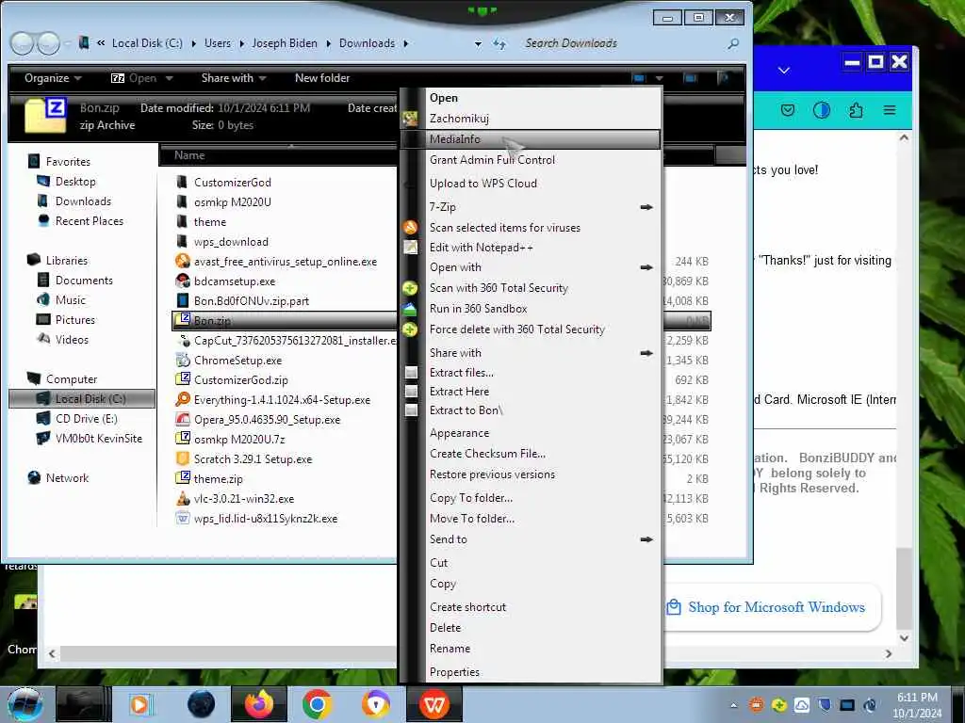Image resolution: width=965 pixels, height=723 pixels.
Task: Toggle the preview pane icon
Action: coord(691,78)
